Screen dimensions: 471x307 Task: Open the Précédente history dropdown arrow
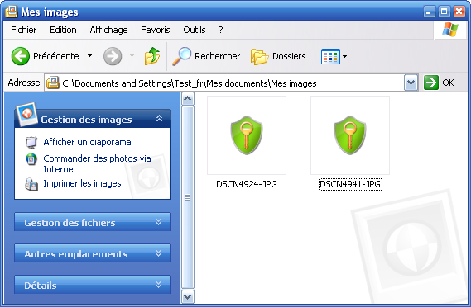click(x=90, y=56)
